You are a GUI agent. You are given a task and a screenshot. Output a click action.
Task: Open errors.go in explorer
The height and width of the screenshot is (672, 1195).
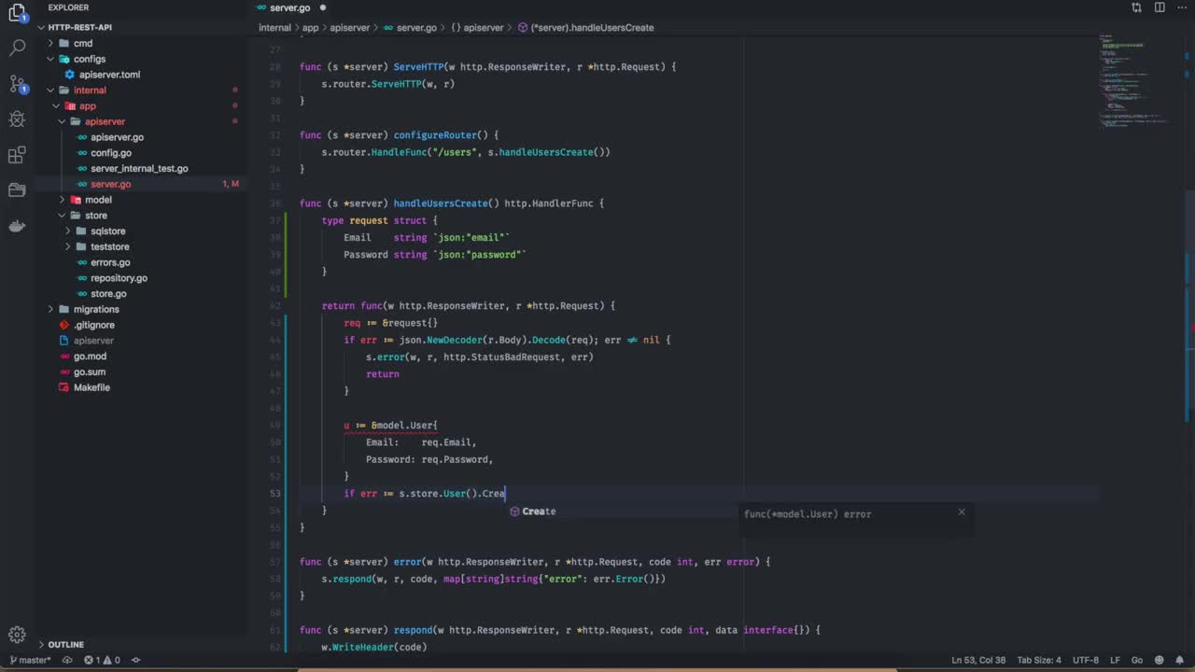110,262
